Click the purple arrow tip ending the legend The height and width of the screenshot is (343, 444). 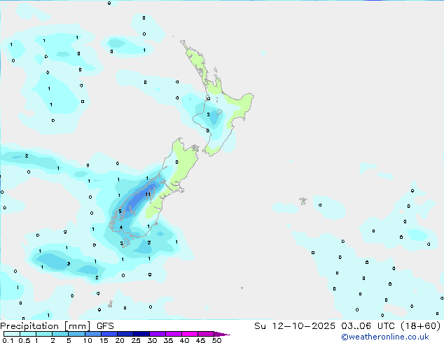(222, 334)
